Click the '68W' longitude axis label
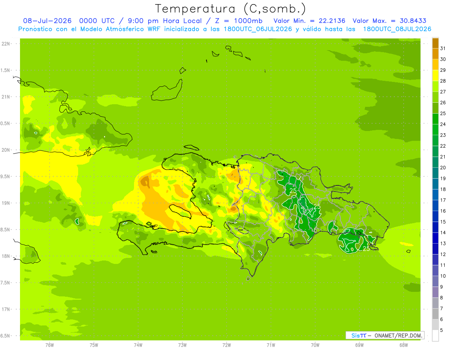The height and width of the screenshot is (350, 453). (x=404, y=345)
